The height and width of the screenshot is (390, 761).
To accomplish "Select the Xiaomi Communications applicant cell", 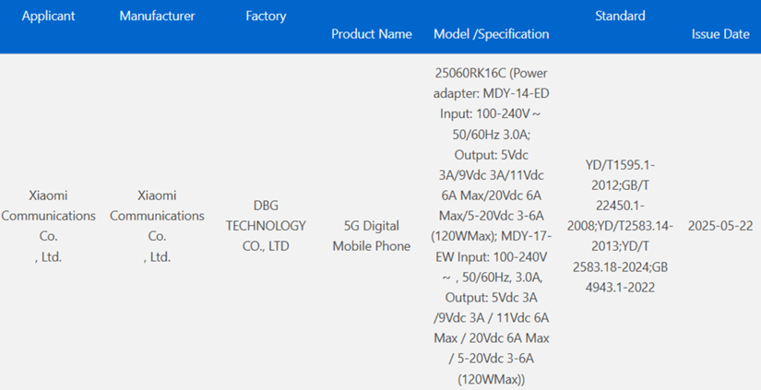I will [48, 226].
